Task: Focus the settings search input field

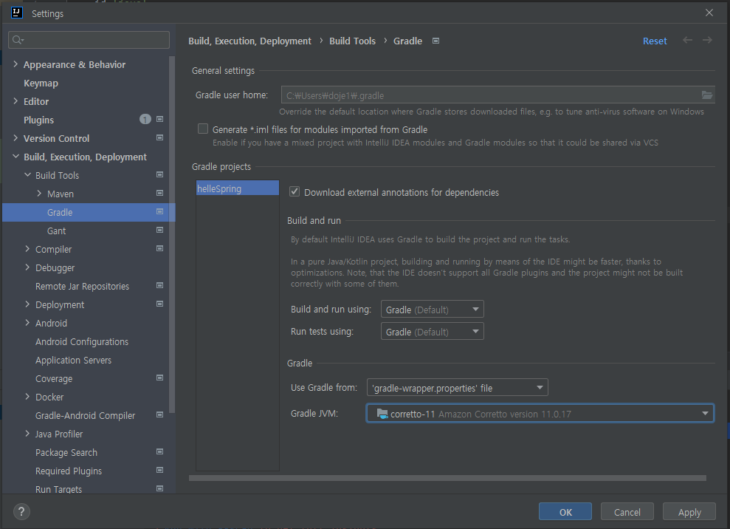Action: coord(89,40)
